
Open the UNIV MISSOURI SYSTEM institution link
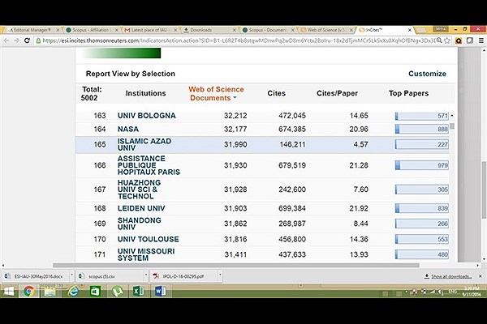pos(146,254)
